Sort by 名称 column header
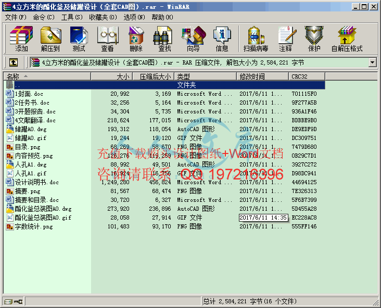381x308 pixels. point(47,76)
